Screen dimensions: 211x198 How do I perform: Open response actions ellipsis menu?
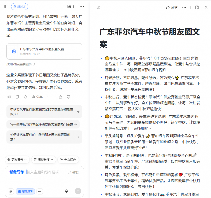coord(49,97)
